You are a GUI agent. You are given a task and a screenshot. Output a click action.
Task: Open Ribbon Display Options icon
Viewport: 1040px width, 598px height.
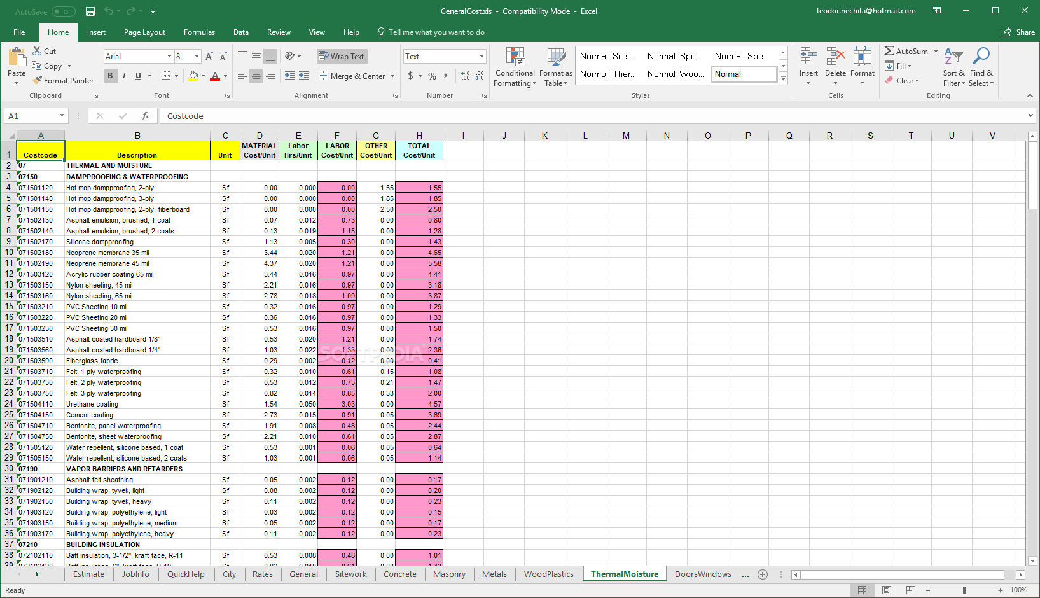[936, 11]
